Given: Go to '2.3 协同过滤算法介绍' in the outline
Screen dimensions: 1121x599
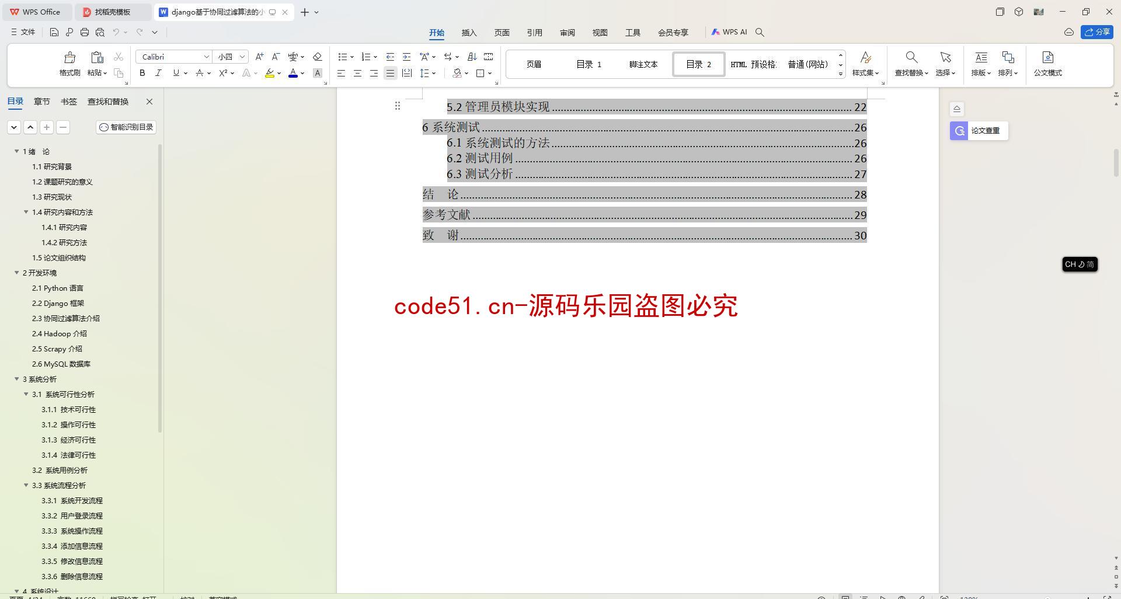Looking at the screenshot, I should pos(66,318).
